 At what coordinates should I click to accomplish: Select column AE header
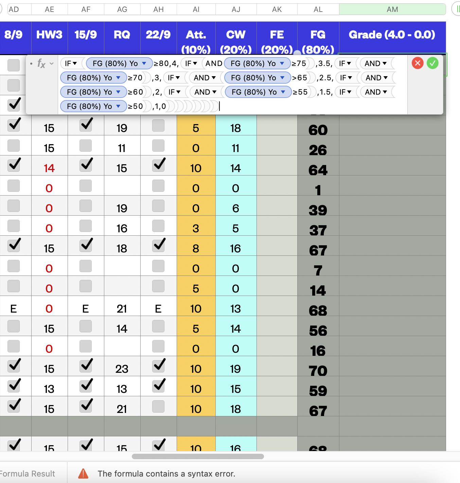pos(50,10)
